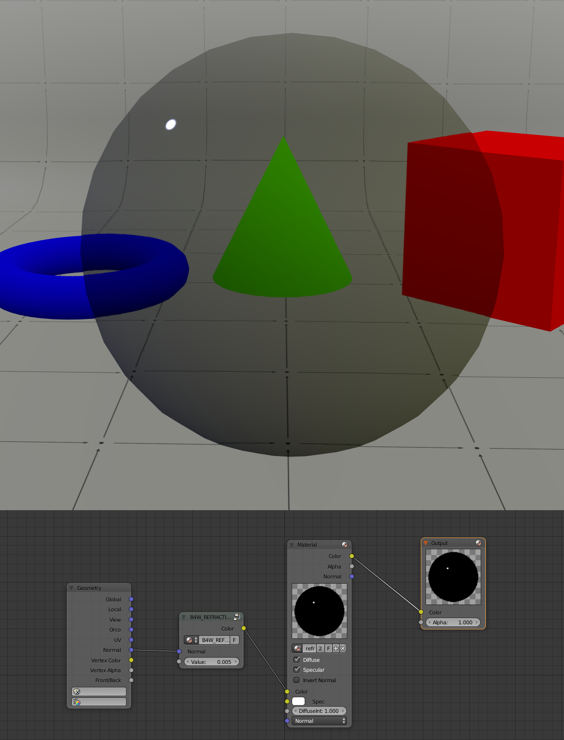Browse materials via sphere icon in Material node
564x740 pixels.
pyautogui.click(x=297, y=648)
